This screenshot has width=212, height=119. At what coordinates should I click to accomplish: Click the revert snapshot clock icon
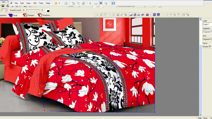79,3
